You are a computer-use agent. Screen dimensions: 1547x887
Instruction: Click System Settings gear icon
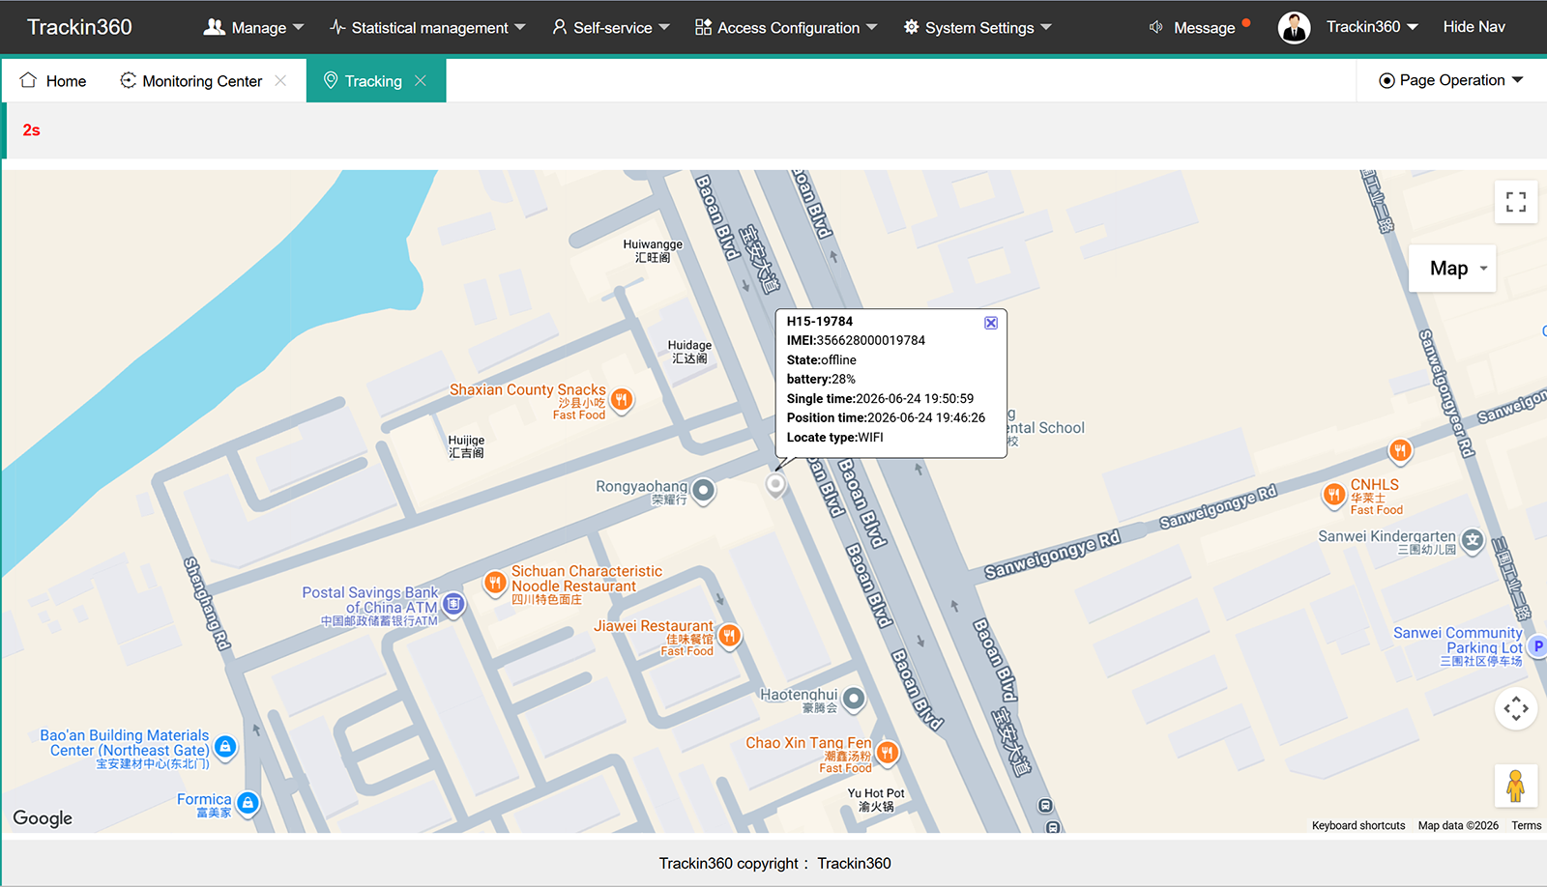click(x=911, y=27)
